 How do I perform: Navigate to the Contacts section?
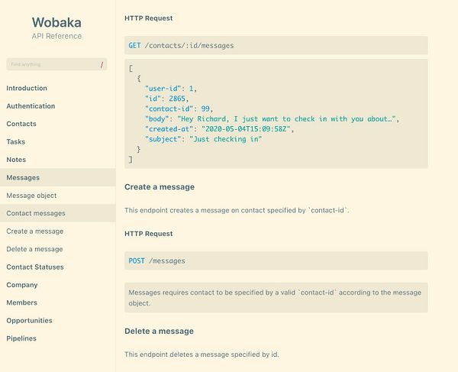pos(21,124)
